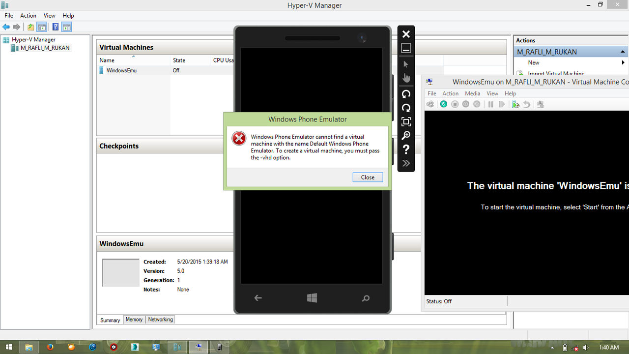Toggle Show/Hide Console Tree toolbar icon
Screen dimensions: 629x354
coord(42,27)
